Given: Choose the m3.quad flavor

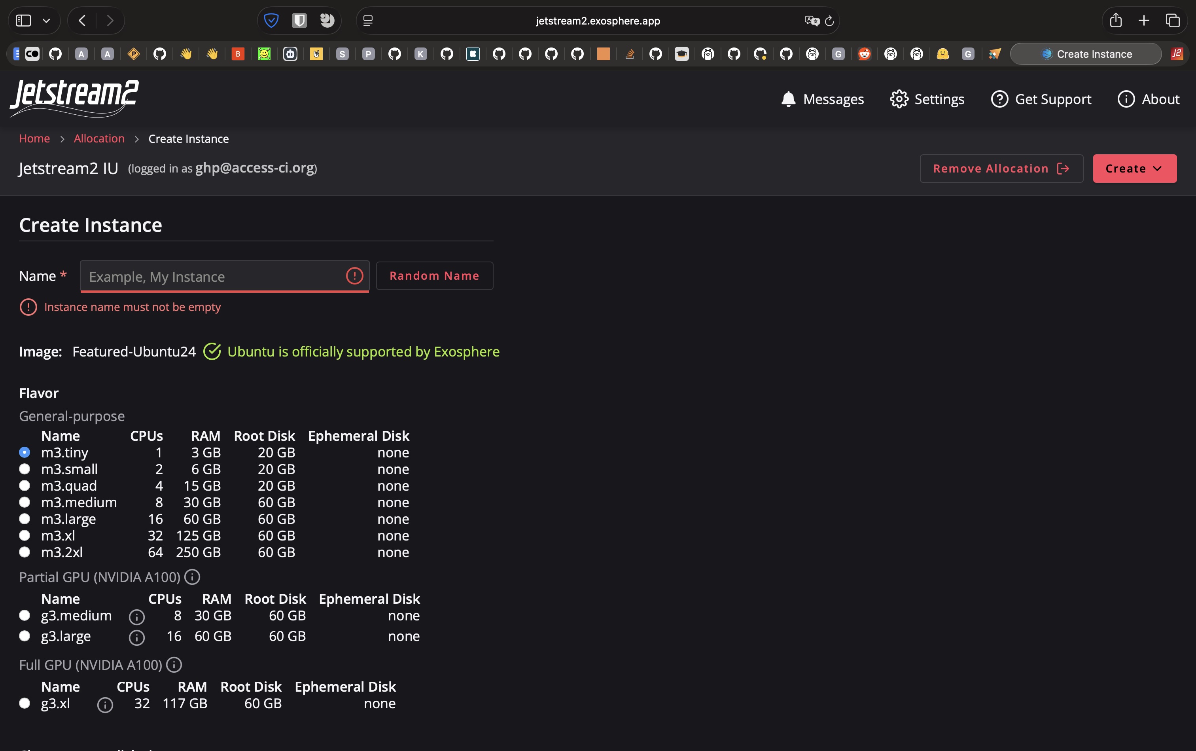Looking at the screenshot, I should tap(25, 486).
